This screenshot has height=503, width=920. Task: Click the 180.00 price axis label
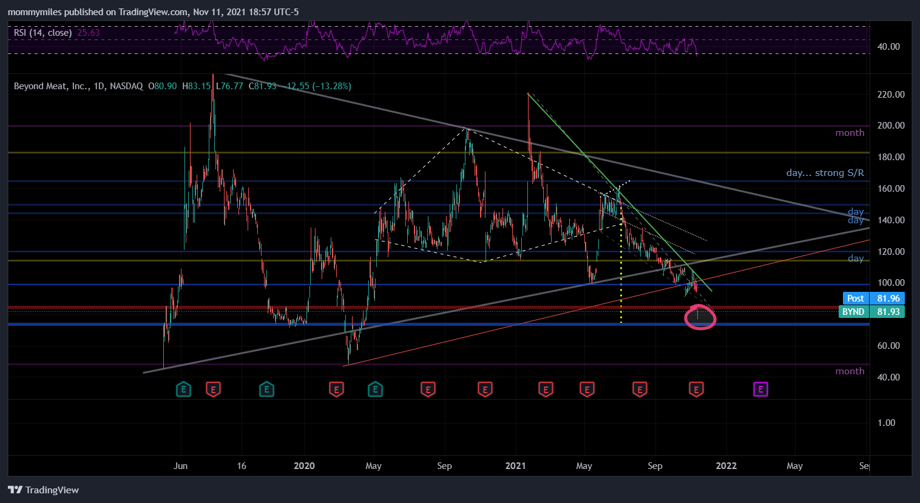(891, 157)
